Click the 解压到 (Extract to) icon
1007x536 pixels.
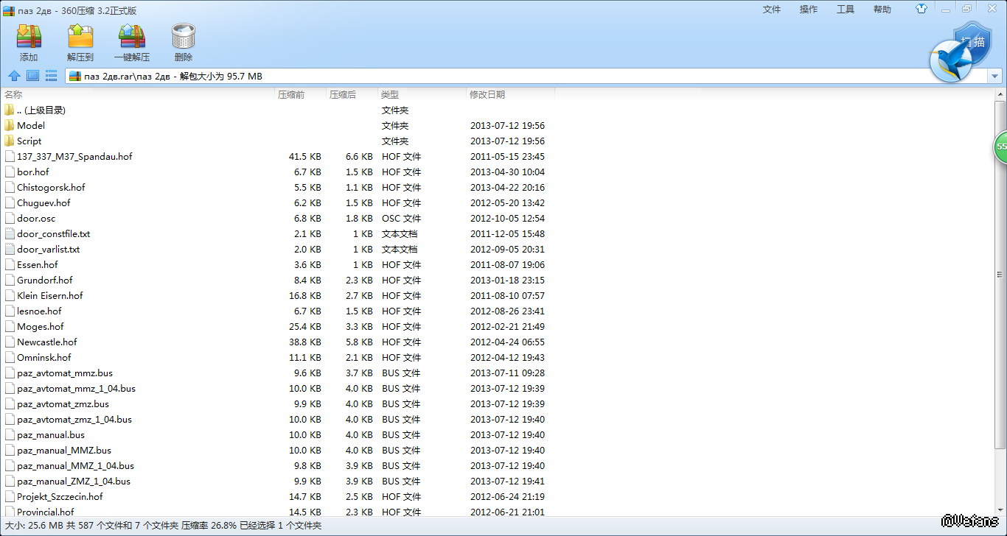(x=80, y=43)
